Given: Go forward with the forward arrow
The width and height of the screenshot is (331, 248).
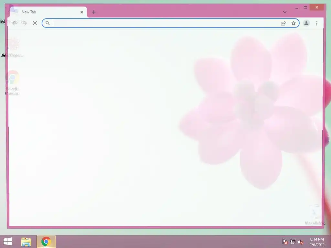Looking at the screenshot, I should (25, 23).
